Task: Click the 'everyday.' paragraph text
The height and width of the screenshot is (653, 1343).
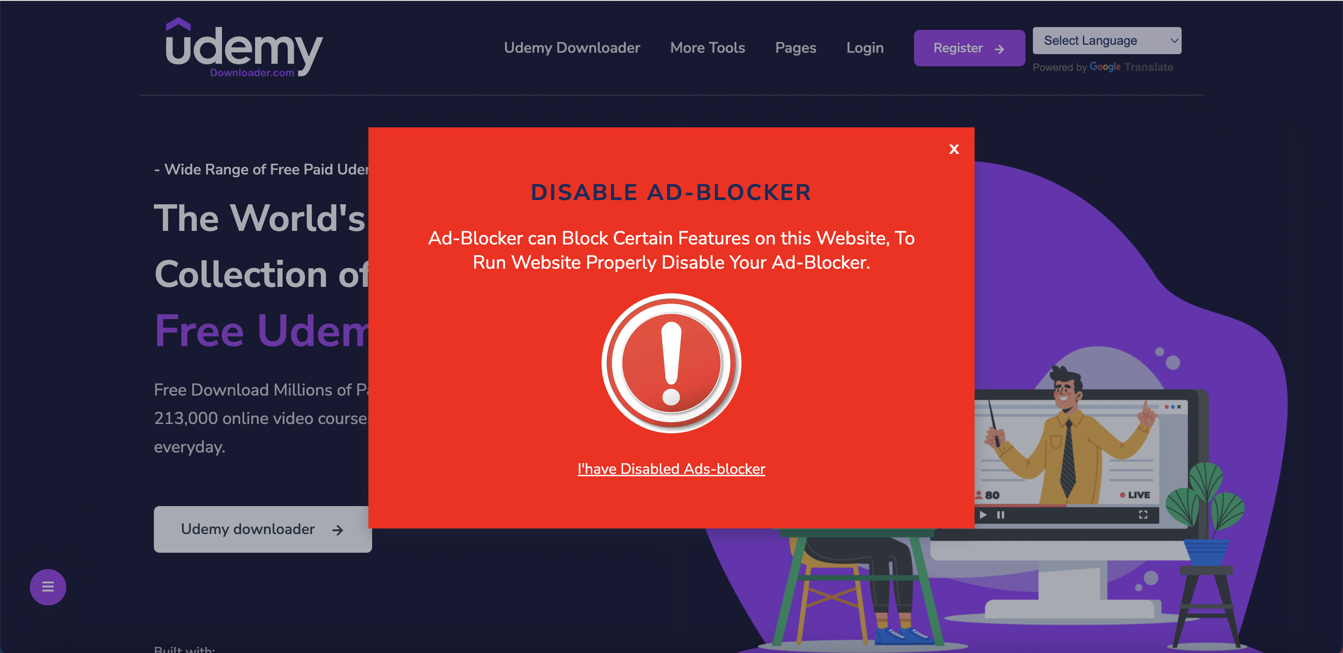Action: click(189, 447)
